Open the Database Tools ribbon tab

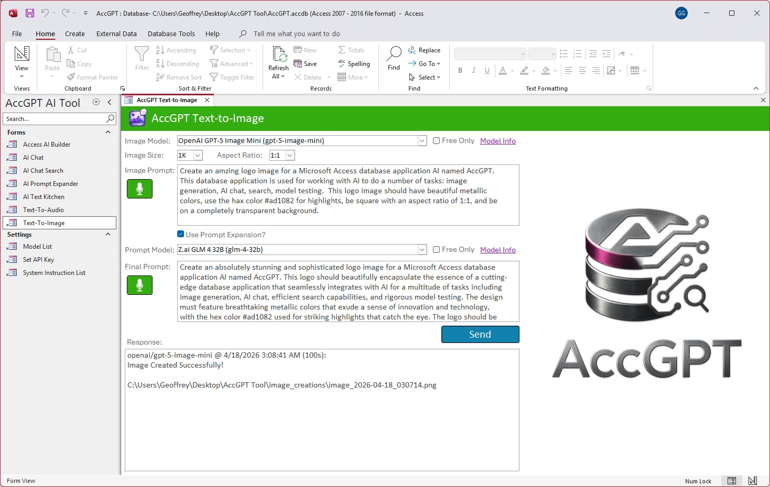click(x=171, y=34)
